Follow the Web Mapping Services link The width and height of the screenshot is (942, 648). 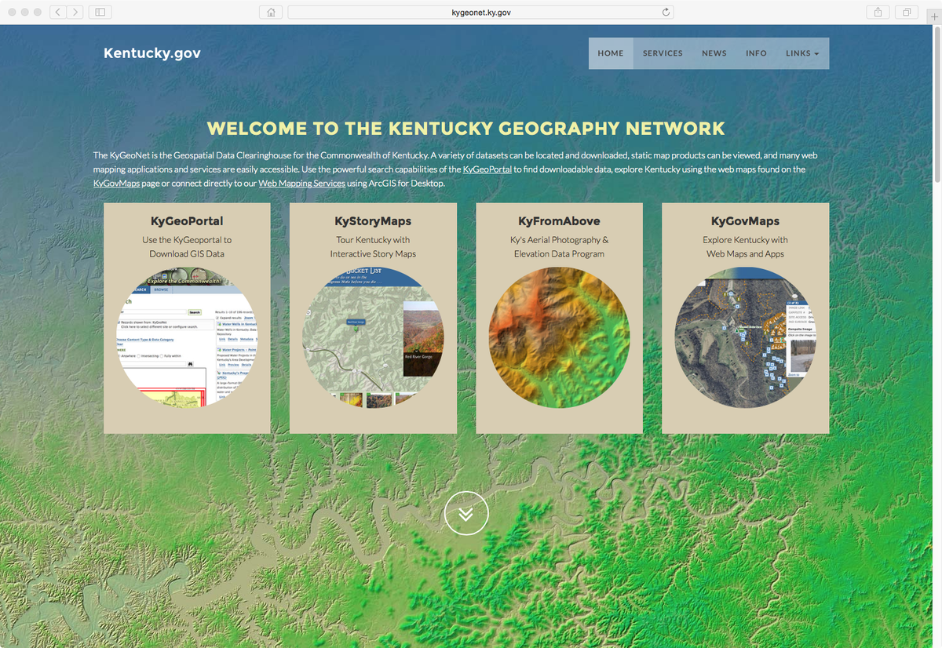point(301,183)
